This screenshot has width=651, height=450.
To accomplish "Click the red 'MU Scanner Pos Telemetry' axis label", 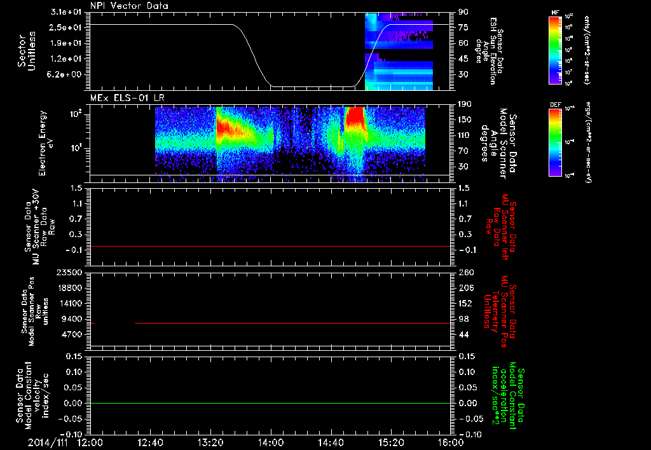I will point(500,311).
